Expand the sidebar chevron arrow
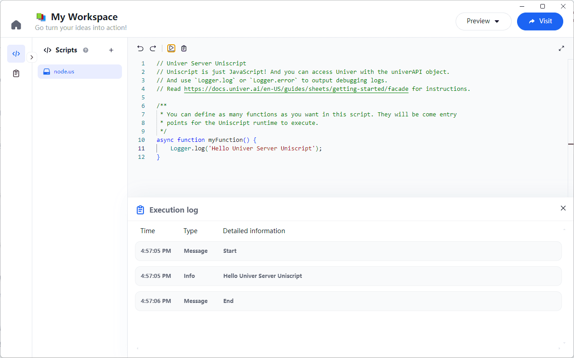The height and width of the screenshot is (358, 574). (x=31, y=57)
